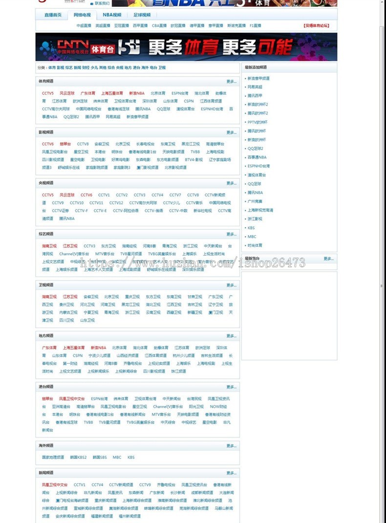386x523 pixels.
Task: Open 宁波少儿频道 channel link
Action: point(99,355)
